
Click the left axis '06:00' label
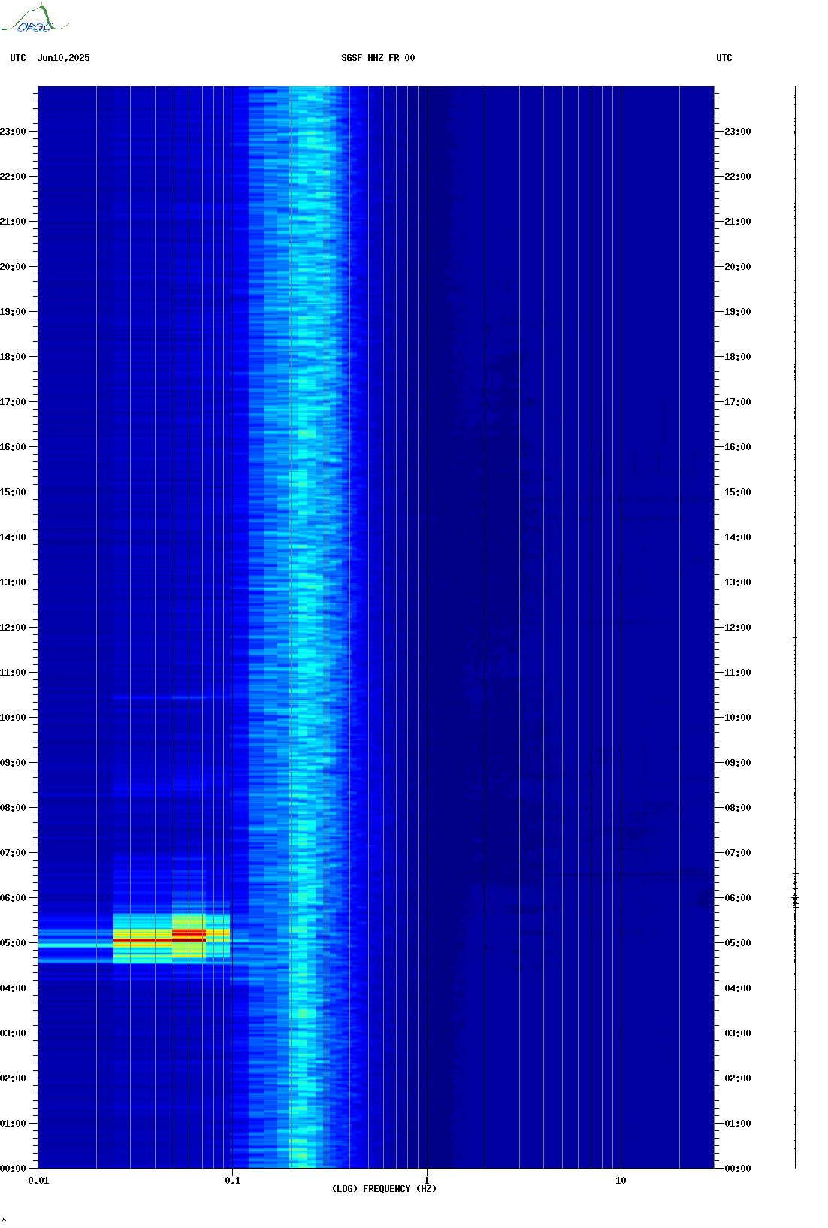coord(13,898)
